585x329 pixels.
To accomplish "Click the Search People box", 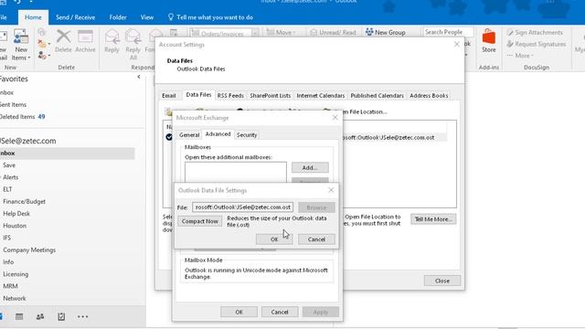I will [448, 32].
